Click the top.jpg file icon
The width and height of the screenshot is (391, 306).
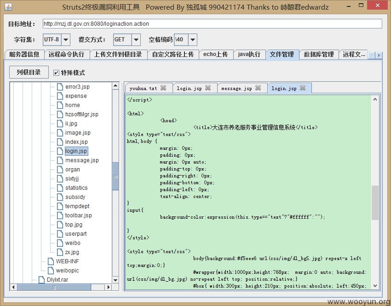click(x=60, y=225)
